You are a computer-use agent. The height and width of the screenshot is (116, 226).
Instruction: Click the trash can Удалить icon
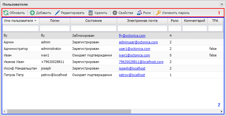tap(90, 13)
